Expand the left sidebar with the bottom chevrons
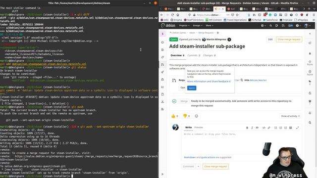 [162, 174]
